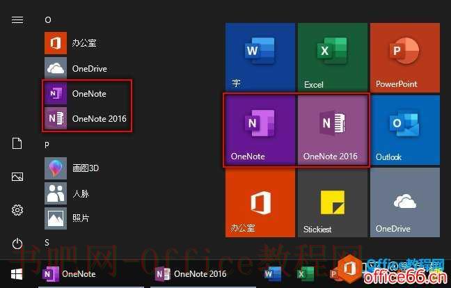
Task: Launch the PowerPoint tile
Action: pyautogui.click(x=405, y=58)
